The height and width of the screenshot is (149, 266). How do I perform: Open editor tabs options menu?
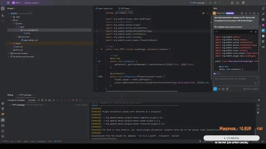209,8
